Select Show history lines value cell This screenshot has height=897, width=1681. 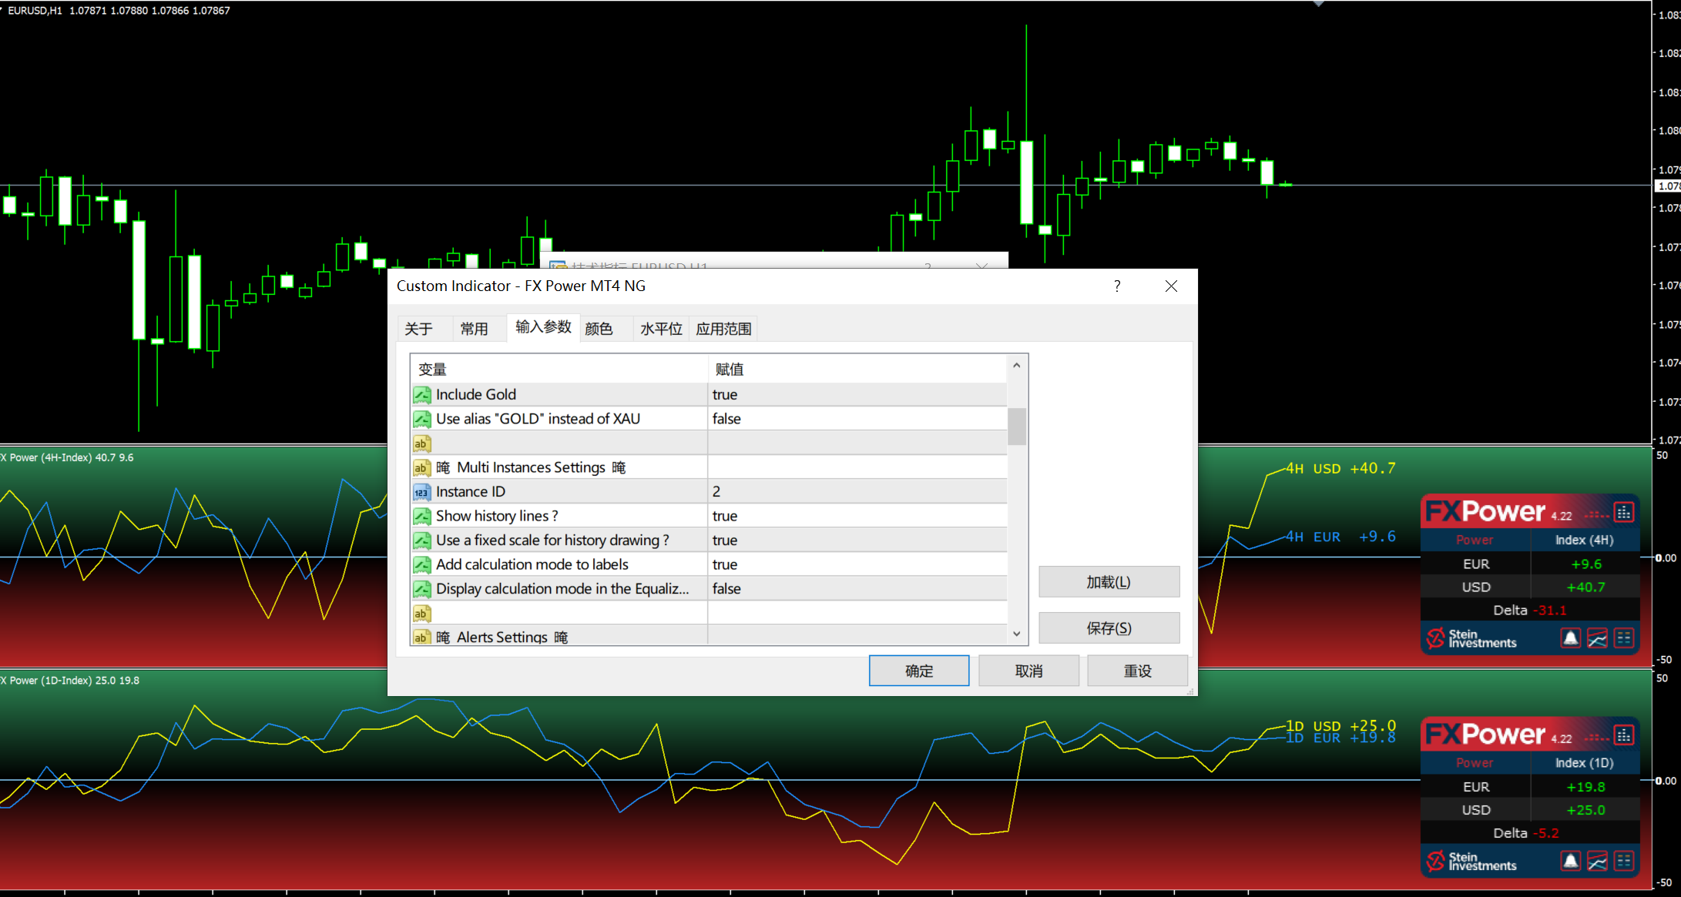[x=855, y=516]
